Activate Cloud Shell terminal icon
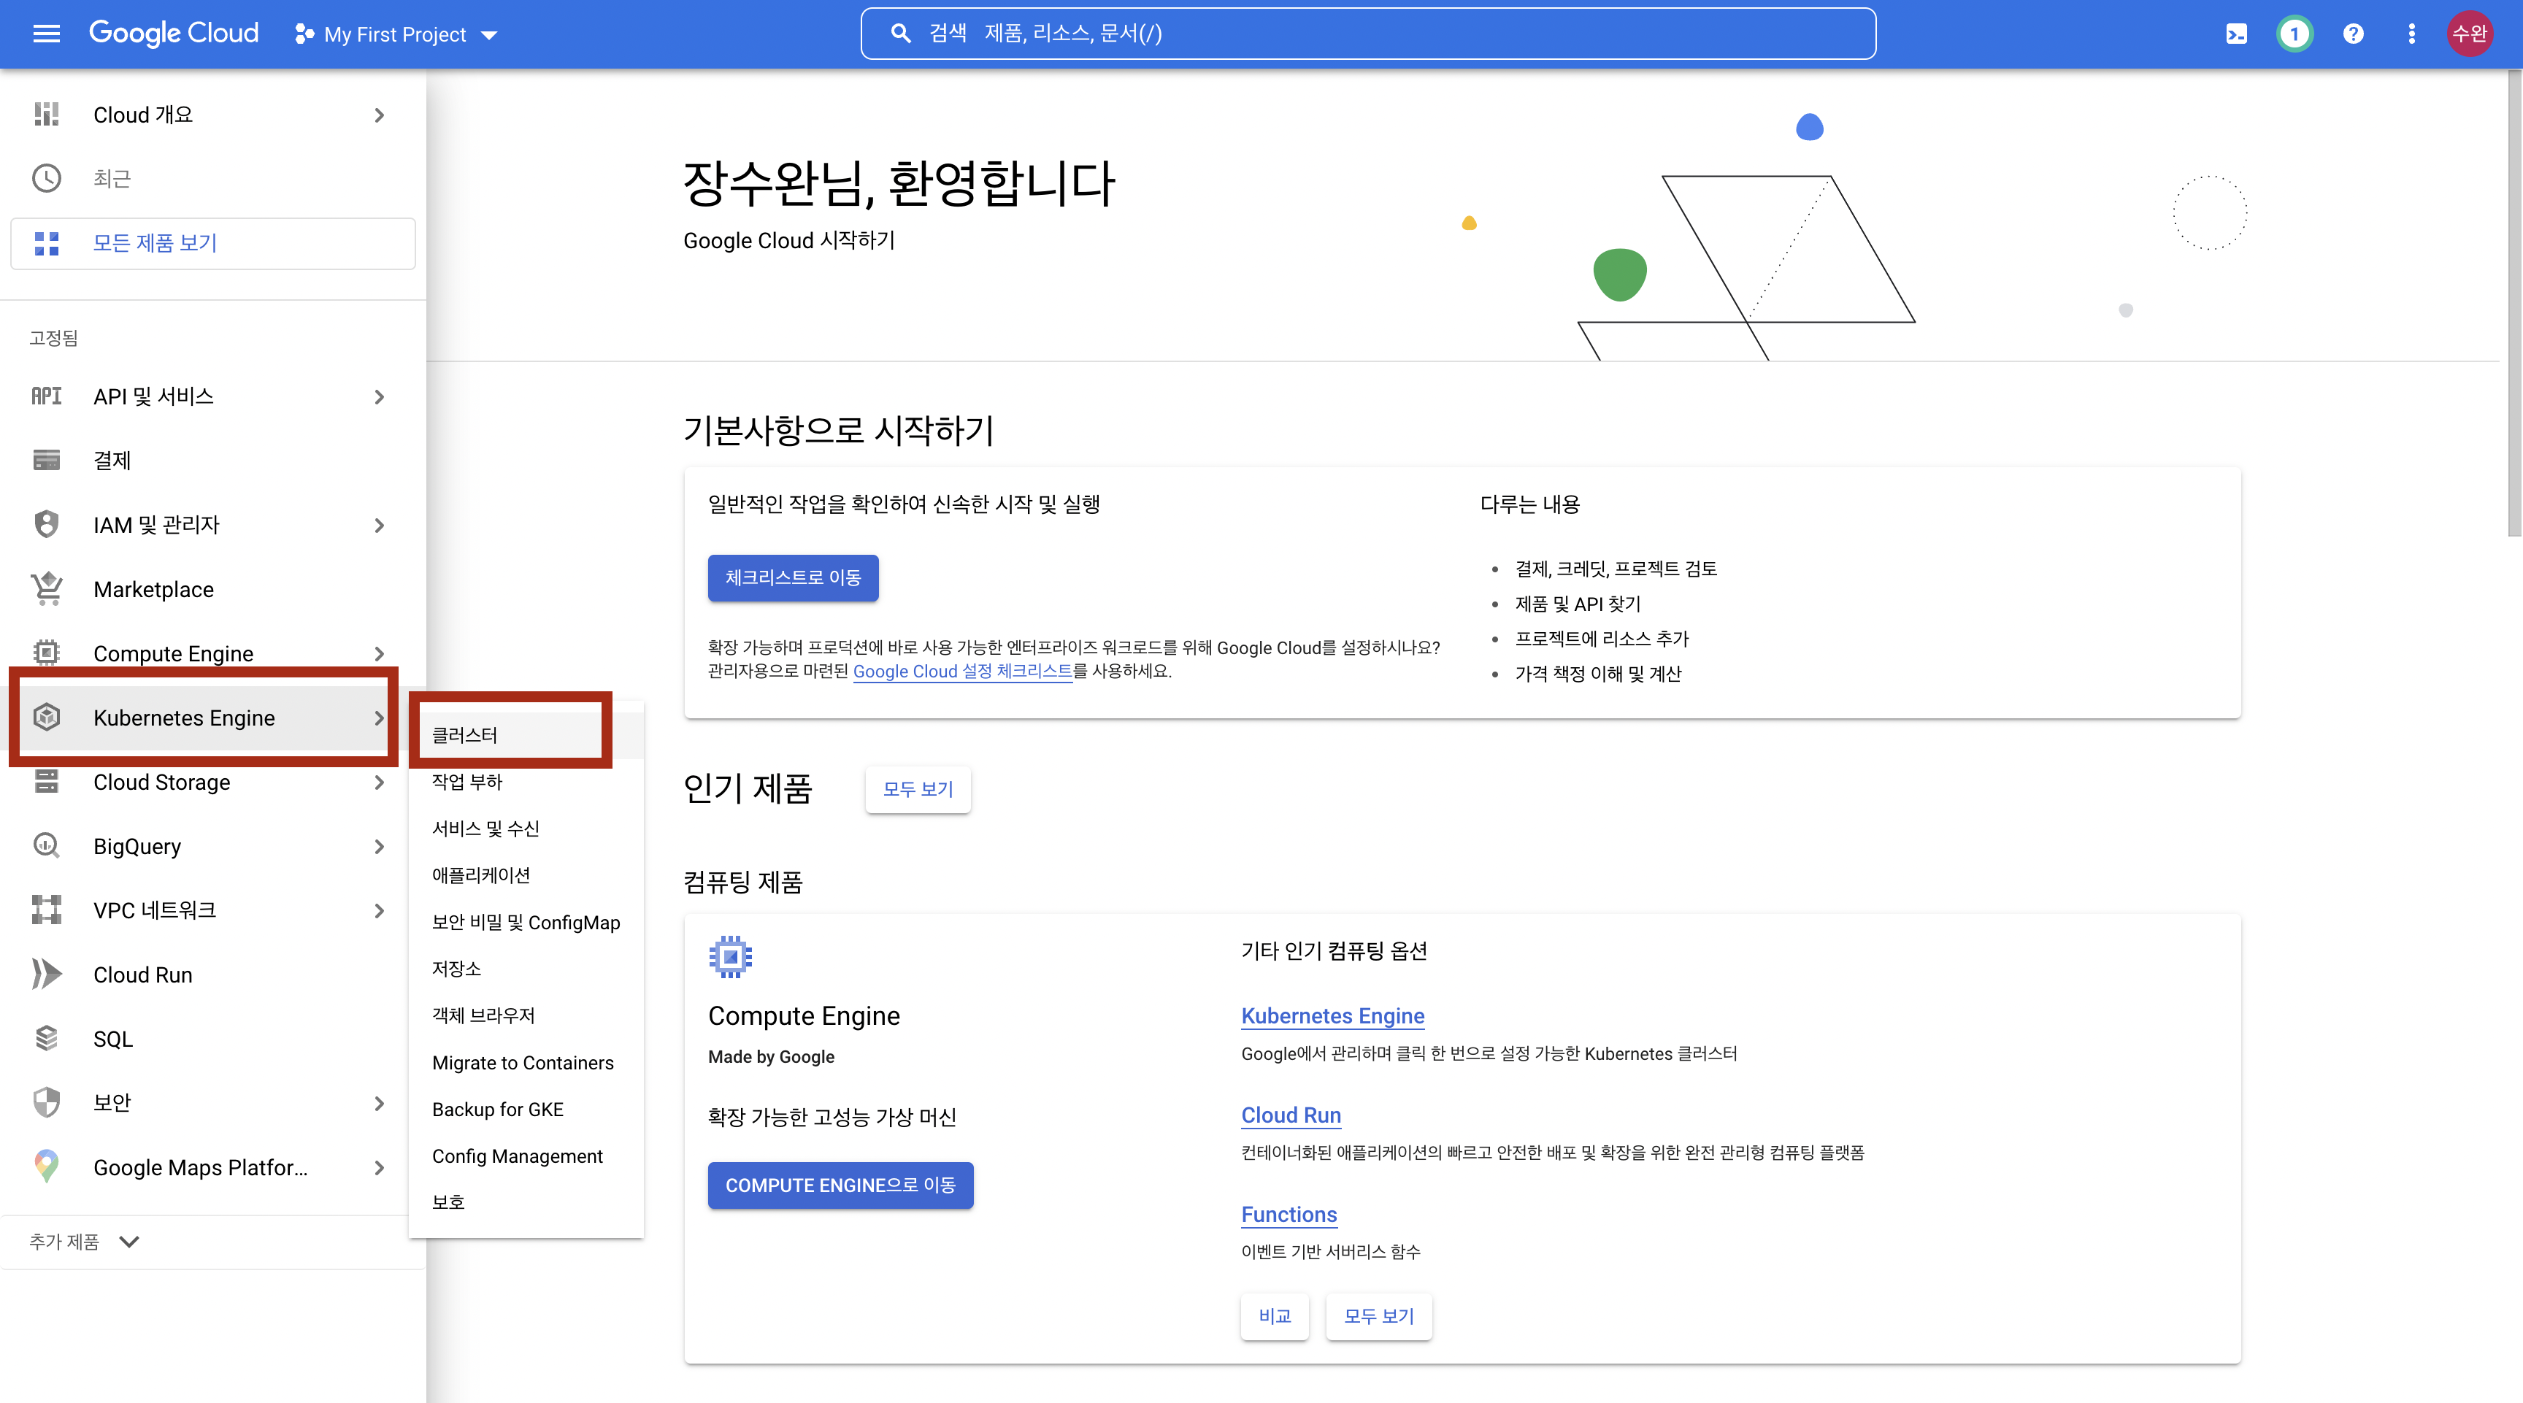The width and height of the screenshot is (2523, 1403). pyautogui.click(x=2236, y=34)
